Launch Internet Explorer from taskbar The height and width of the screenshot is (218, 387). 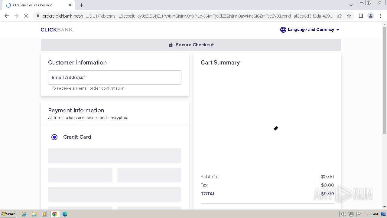pos(24,214)
